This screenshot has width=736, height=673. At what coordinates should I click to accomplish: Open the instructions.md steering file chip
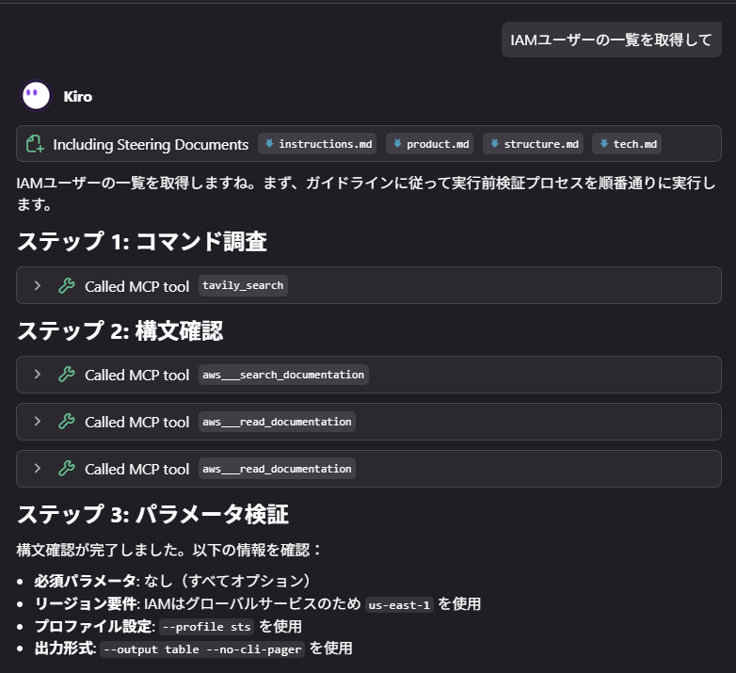pos(317,144)
